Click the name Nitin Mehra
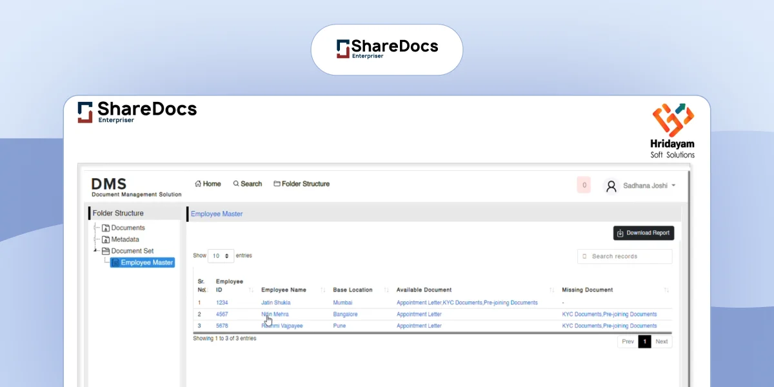The height and width of the screenshot is (387, 774). pyautogui.click(x=275, y=314)
